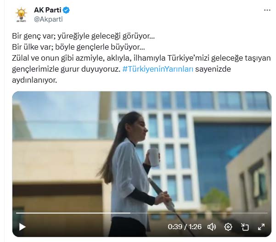Mute the video volume
Screen dimensions: 276x242
point(212,227)
